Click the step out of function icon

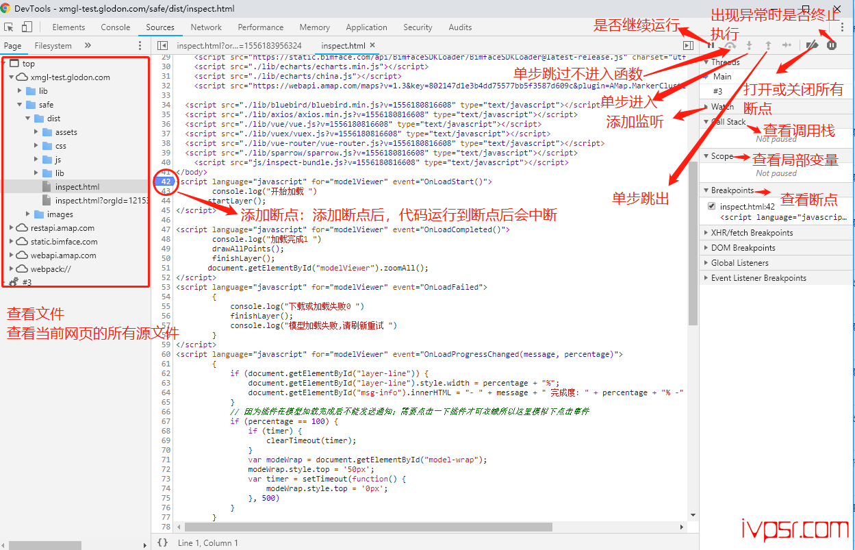tap(768, 45)
